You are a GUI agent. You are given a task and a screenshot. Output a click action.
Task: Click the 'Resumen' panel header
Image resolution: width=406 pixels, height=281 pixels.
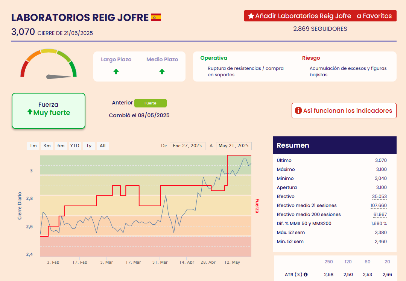tap(335, 145)
